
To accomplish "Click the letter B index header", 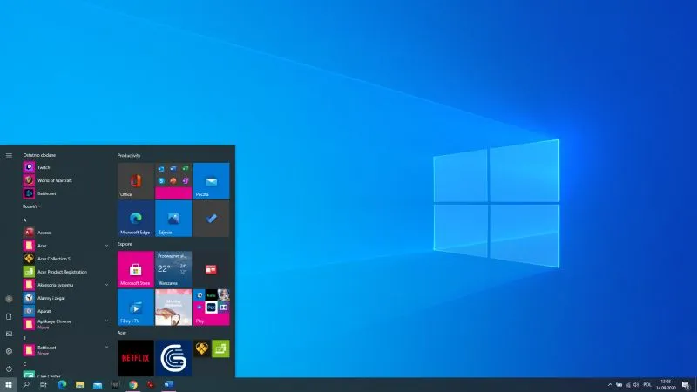I will click(x=24, y=338).
